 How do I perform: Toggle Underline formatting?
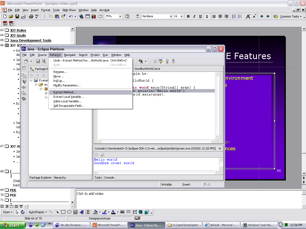pos(201,16)
